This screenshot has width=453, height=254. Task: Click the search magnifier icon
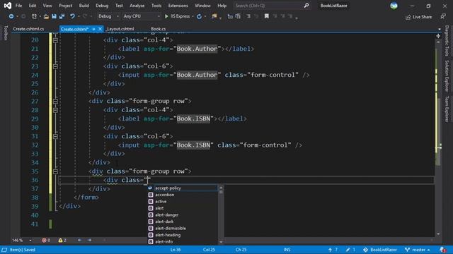point(306,6)
